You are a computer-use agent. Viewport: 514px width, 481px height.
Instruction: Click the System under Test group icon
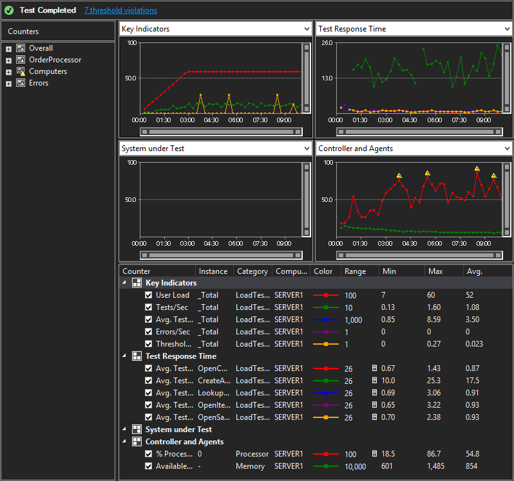pos(137,430)
